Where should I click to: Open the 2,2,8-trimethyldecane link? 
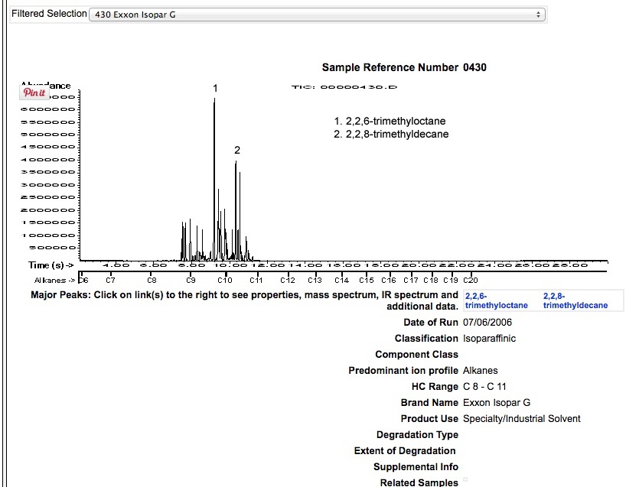pos(575,300)
